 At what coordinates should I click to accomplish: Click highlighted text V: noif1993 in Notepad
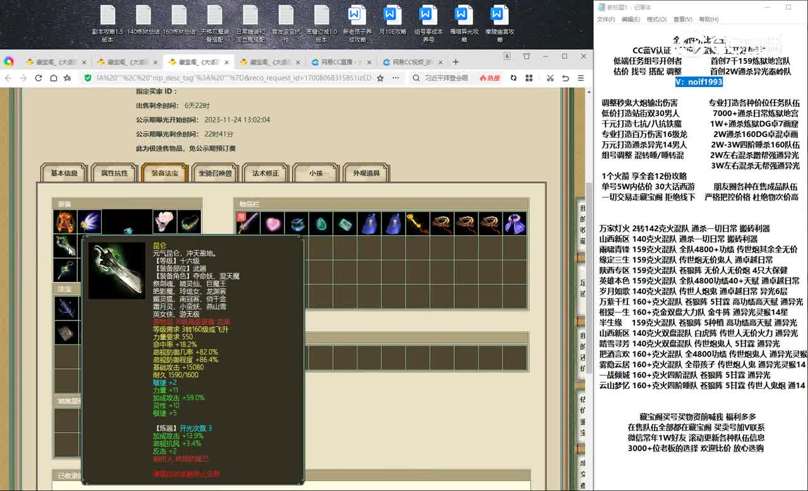pos(699,82)
